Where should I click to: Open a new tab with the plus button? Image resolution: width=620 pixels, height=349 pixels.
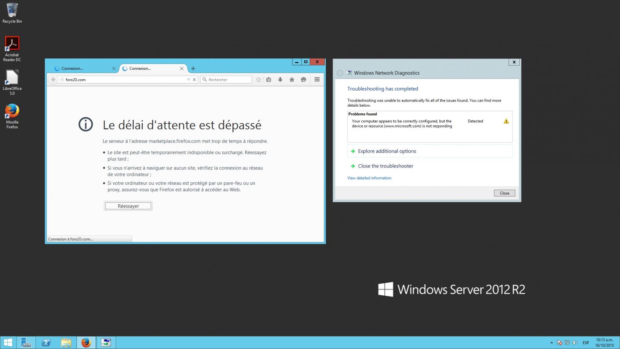pyautogui.click(x=193, y=69)
